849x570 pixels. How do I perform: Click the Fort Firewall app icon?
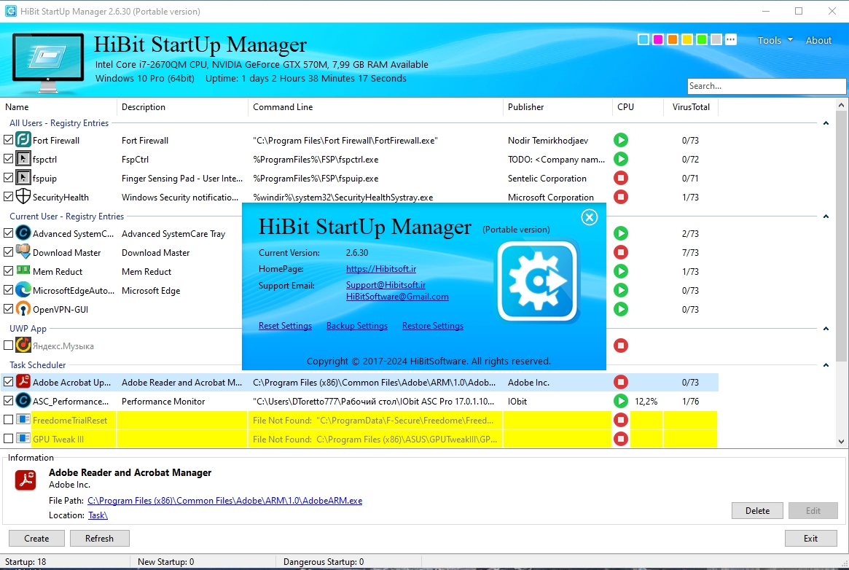[23, 140]
